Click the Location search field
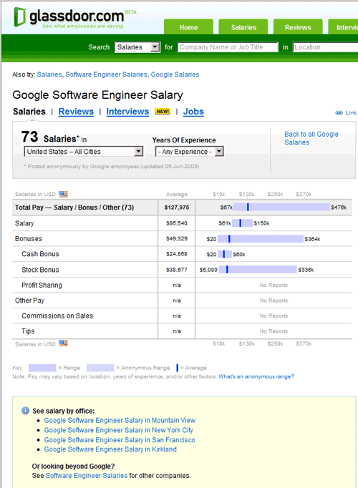Screen dimensions: 358x488 pos(326,47)
